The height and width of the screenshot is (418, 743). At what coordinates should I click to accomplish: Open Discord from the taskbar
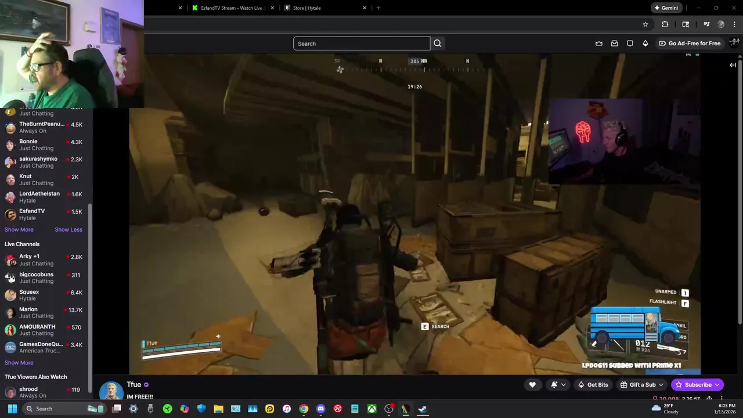(320, 409)
